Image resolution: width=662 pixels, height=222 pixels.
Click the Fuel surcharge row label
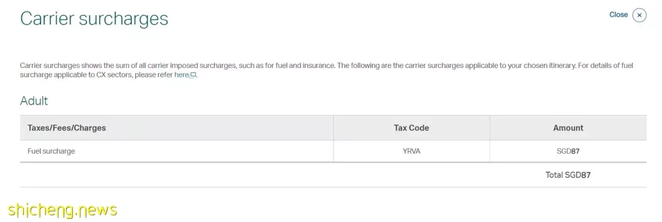[x=51, y=151]
